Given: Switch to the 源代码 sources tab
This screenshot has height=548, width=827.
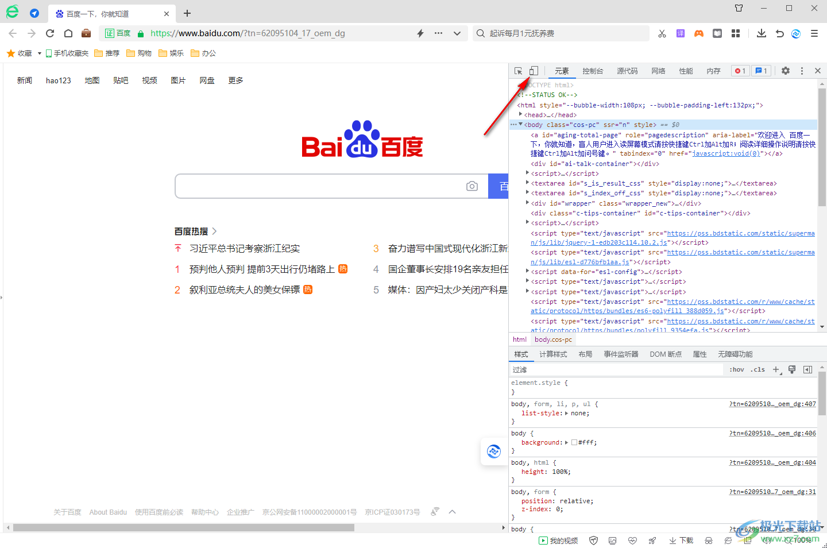Looking at the screenshot, I should click(627, 71).
